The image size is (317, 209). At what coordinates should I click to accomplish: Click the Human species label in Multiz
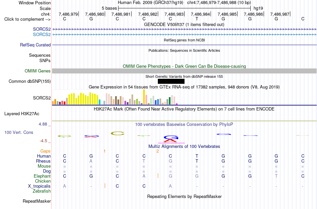coord(44,156)
